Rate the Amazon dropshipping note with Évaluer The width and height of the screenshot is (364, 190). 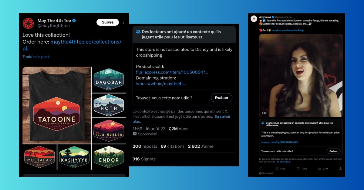coord(333,151)
